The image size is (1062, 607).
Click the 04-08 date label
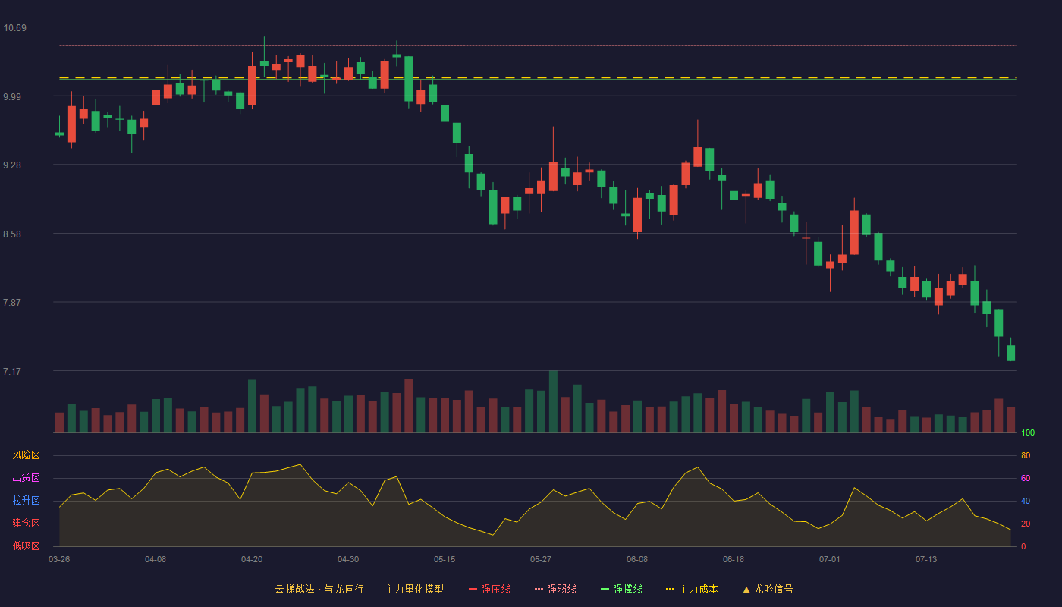pos(156,559)
